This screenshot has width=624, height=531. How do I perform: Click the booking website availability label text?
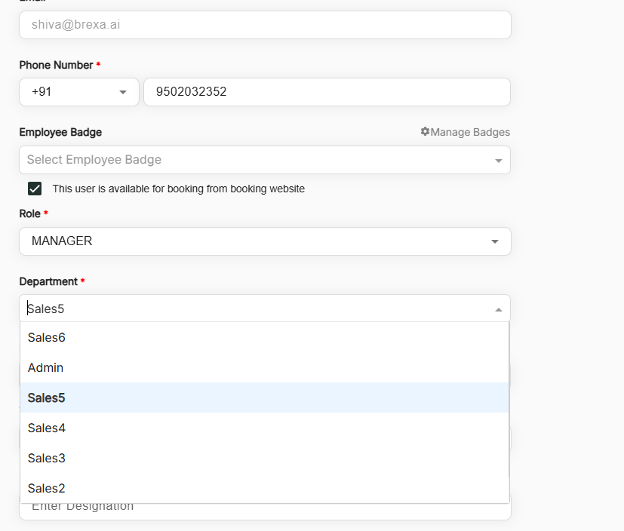click(x=178, y=189)
